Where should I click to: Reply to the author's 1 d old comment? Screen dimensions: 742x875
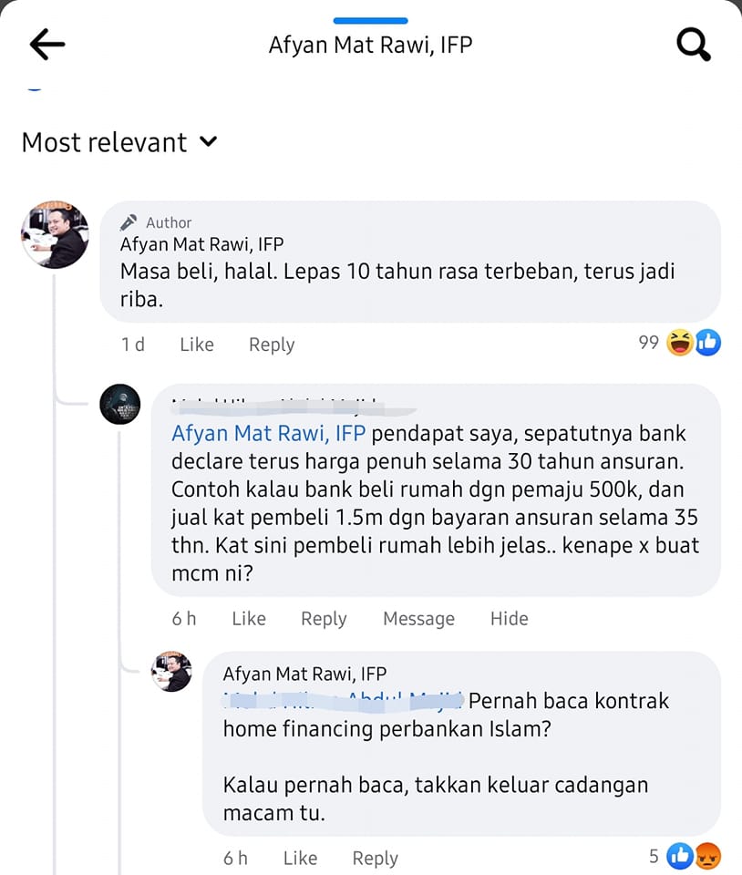click(272, 345)
